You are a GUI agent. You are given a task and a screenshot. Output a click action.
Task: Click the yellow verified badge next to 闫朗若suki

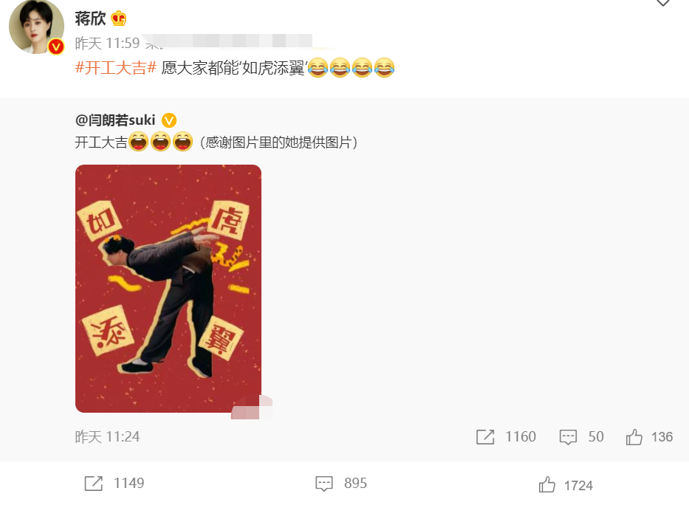click(x=169, y=120)
